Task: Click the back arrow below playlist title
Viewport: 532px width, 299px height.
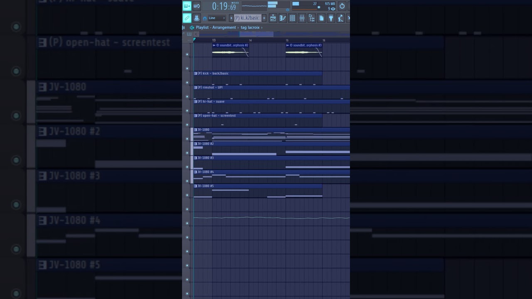Action: point(197,34)
